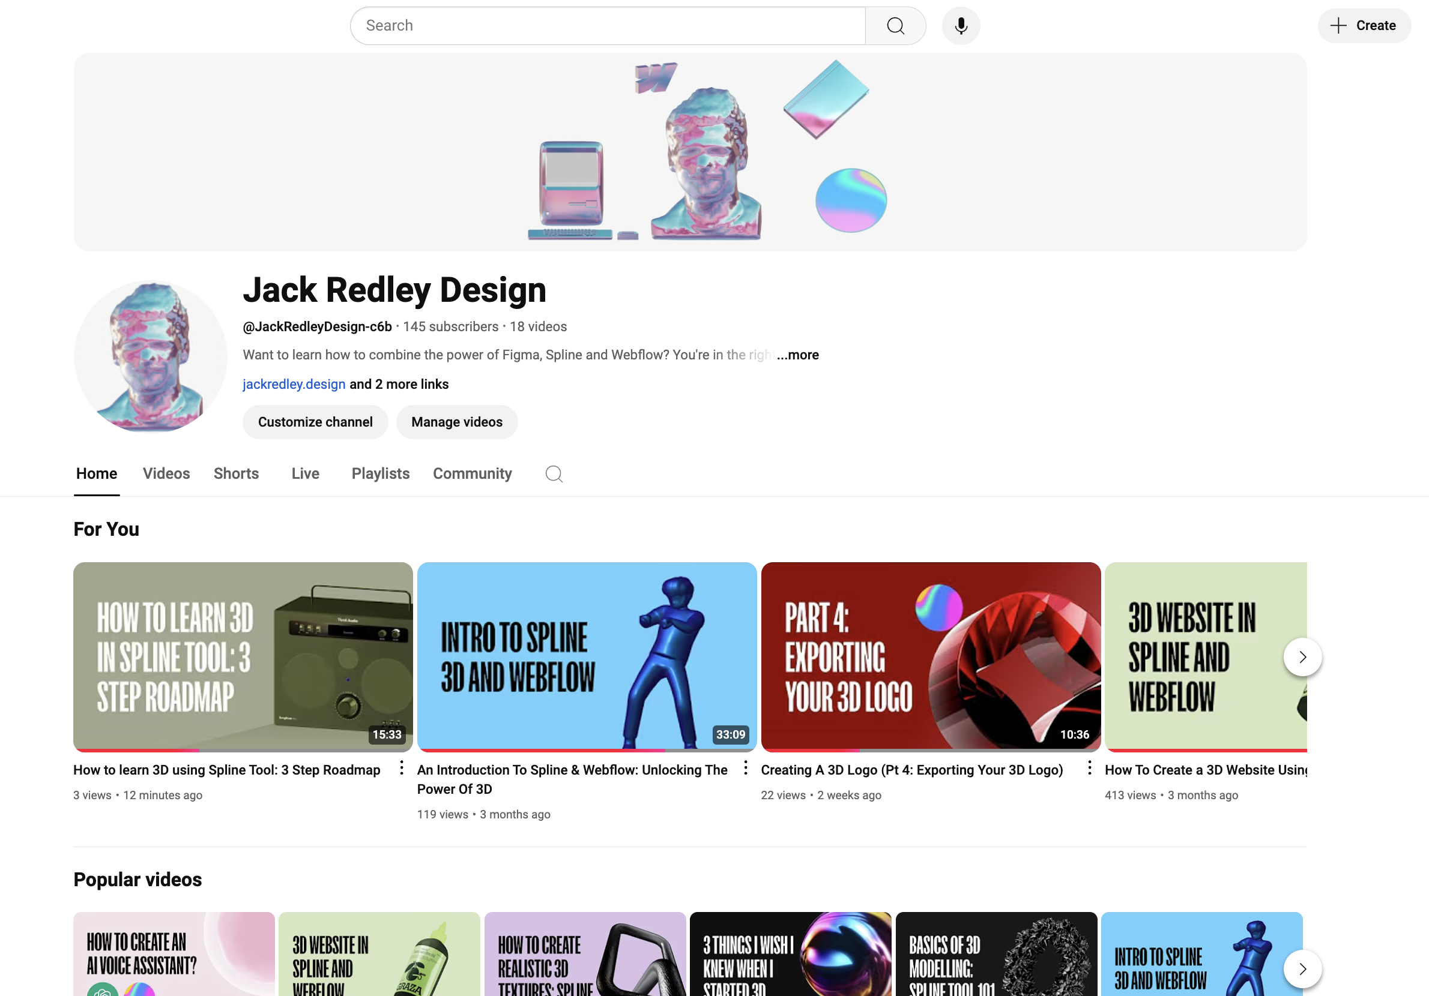Click the search magnifier button in top bar
The width and height of the screenshot is (1429, 996).
[895, 26]
